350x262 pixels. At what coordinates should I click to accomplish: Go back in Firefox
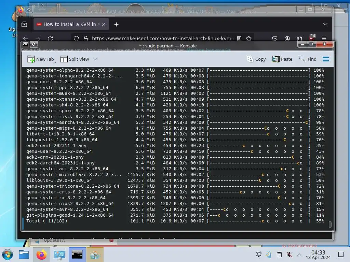pos(26,38)
